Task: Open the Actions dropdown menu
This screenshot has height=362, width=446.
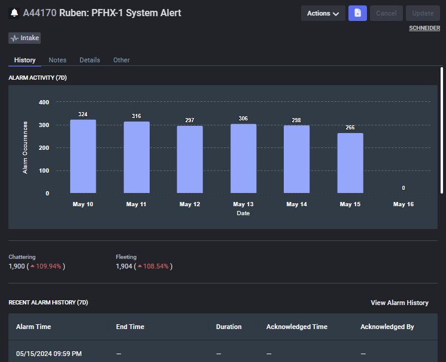Action: pos(323,13)
